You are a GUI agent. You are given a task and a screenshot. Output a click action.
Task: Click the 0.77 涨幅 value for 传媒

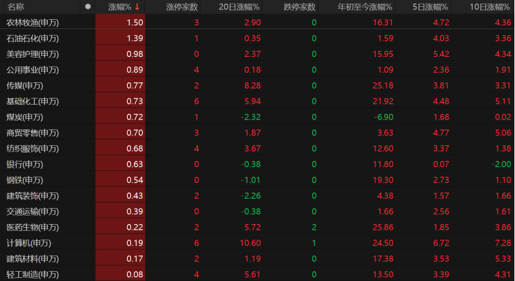click(135, 85)
